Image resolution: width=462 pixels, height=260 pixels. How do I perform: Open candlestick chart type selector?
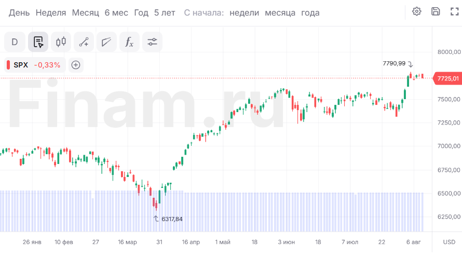pos(61,42)
